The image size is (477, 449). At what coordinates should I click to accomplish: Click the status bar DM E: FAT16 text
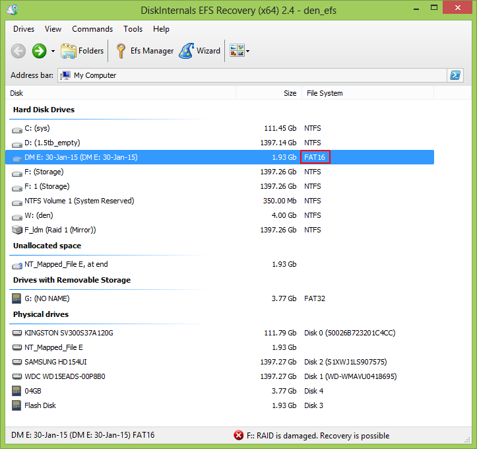point(82,435)
